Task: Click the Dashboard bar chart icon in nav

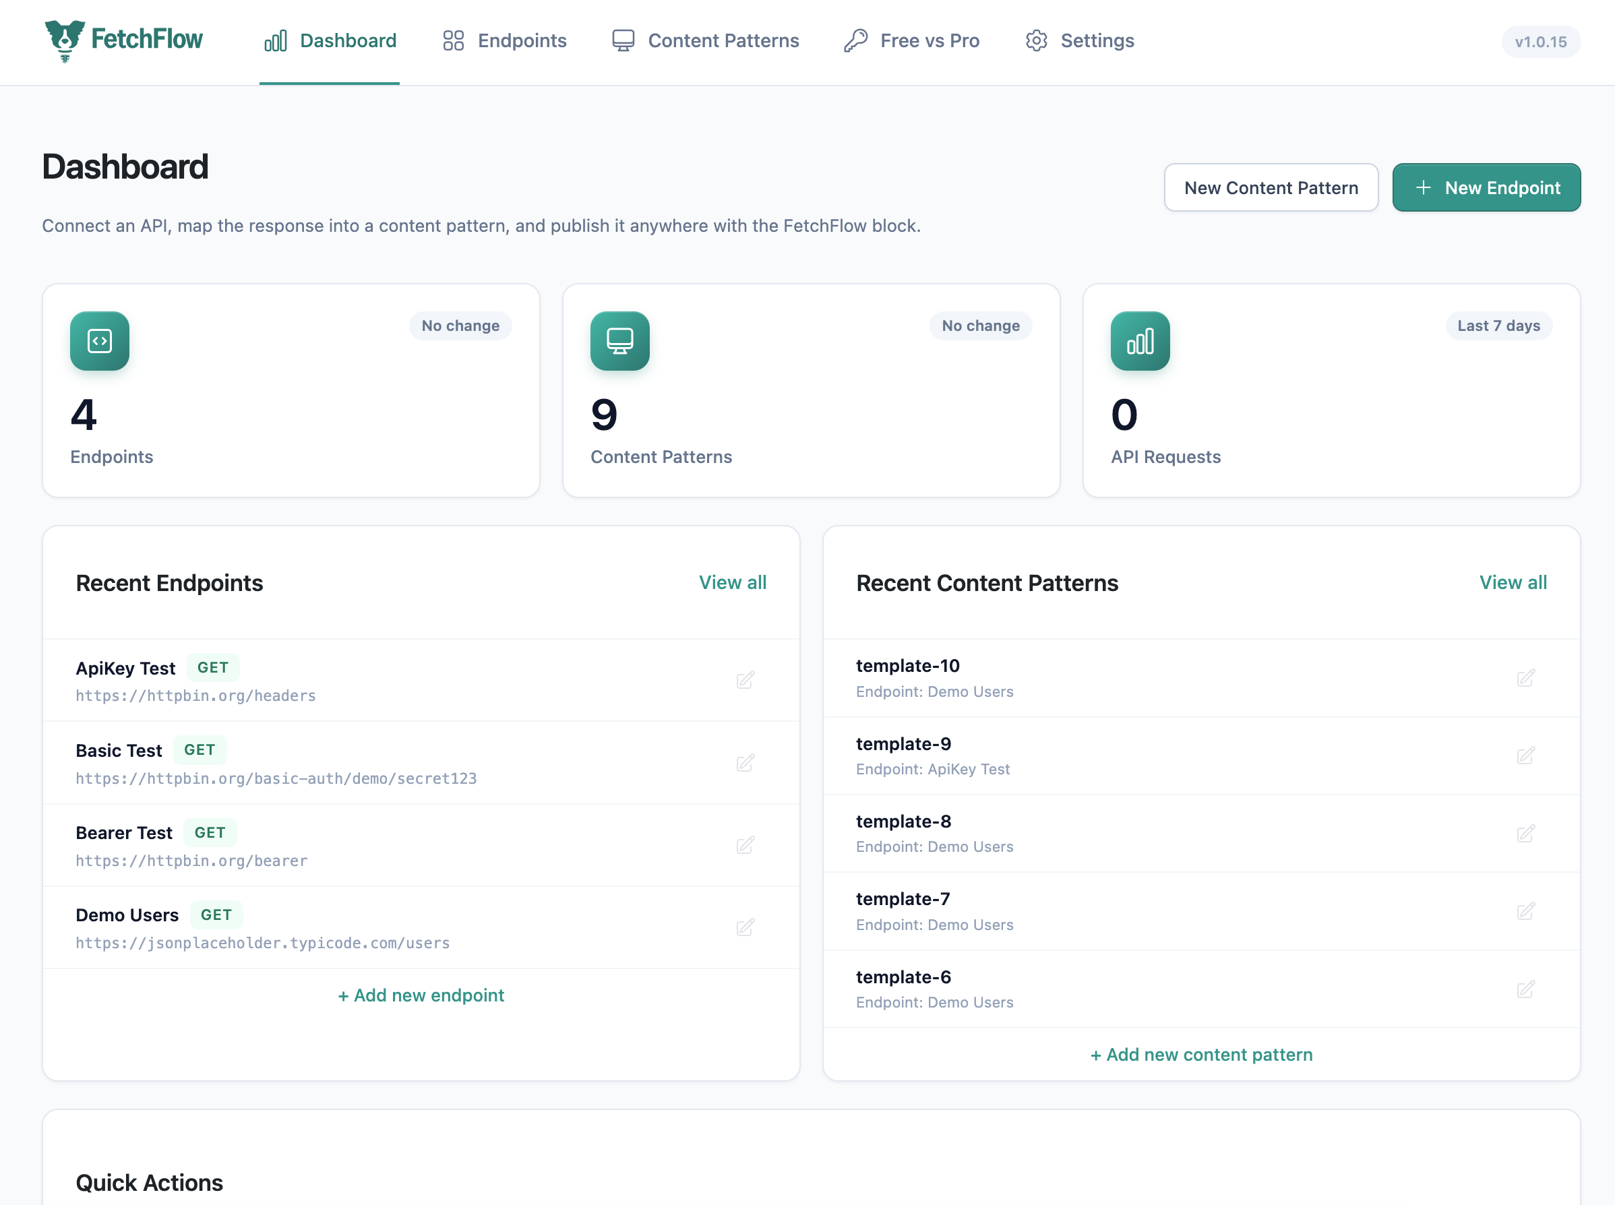Action: coord(276,41)
